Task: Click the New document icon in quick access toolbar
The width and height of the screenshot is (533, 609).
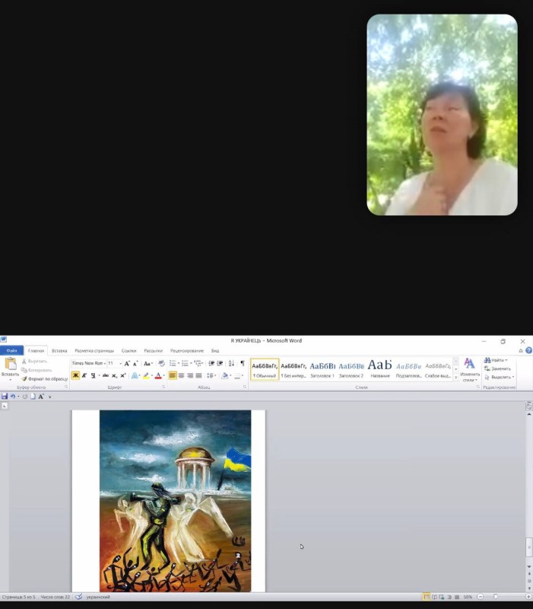Action: pos(33,397)
